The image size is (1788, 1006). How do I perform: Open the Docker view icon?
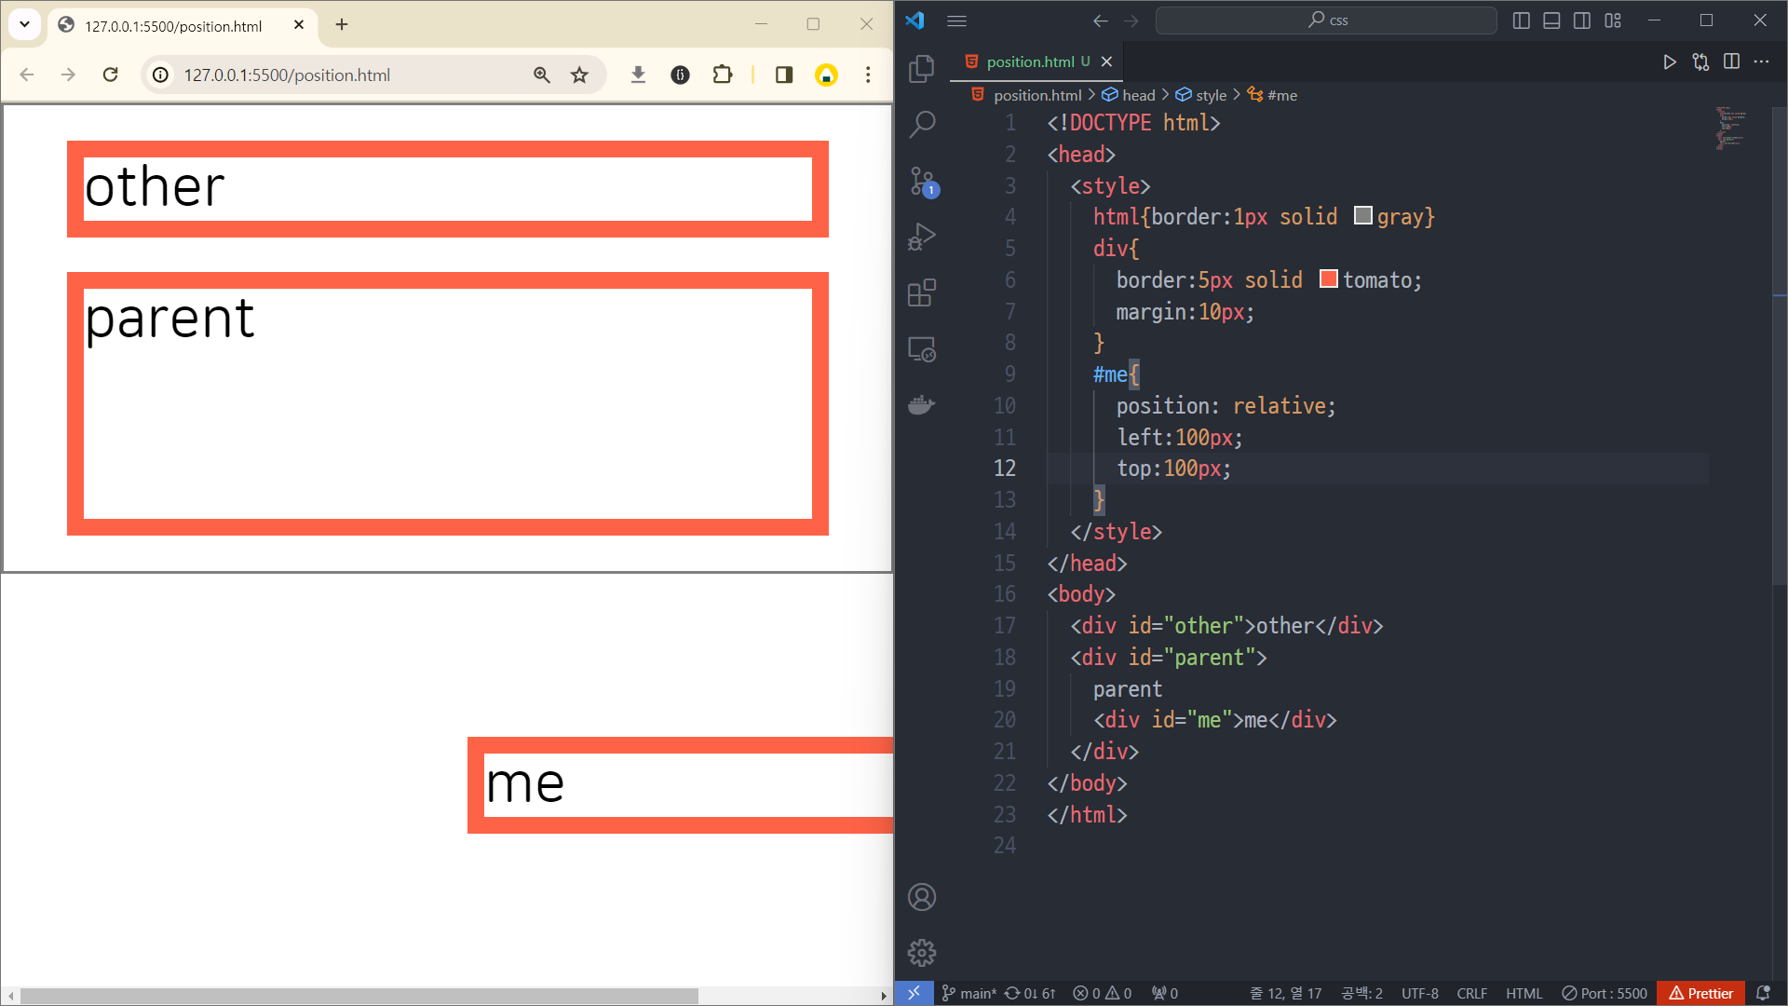[921, 405]
